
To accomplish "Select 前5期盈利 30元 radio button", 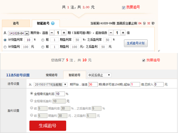I will (x=31, y=115).
